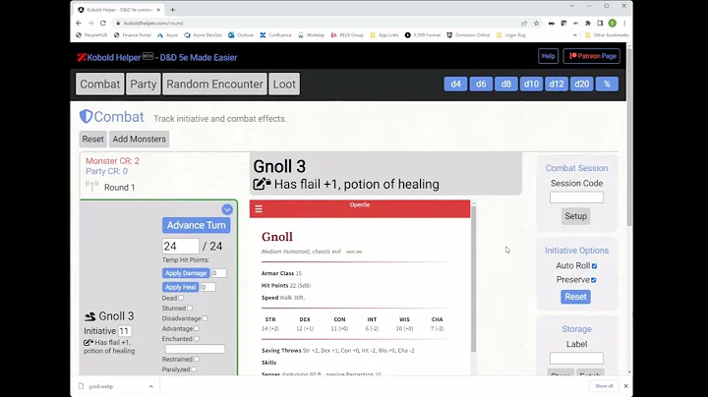Click the share page icon in address bar
708x397 pixels.
[524, 23]
